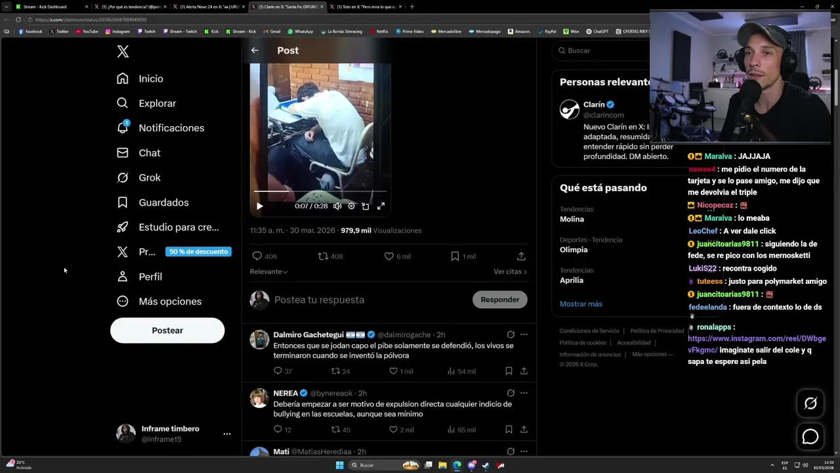The image size is (840, 473).
Task: Click Mostrar más under trends
Action: [581, 304]
